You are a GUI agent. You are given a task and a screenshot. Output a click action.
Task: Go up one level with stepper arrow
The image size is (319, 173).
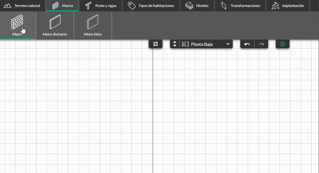click(175, 42)
